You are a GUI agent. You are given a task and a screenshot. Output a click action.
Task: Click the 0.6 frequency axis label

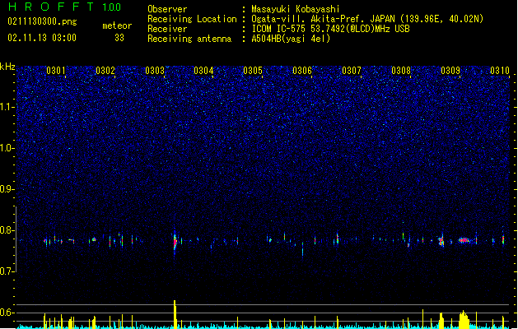click(7, 313)
